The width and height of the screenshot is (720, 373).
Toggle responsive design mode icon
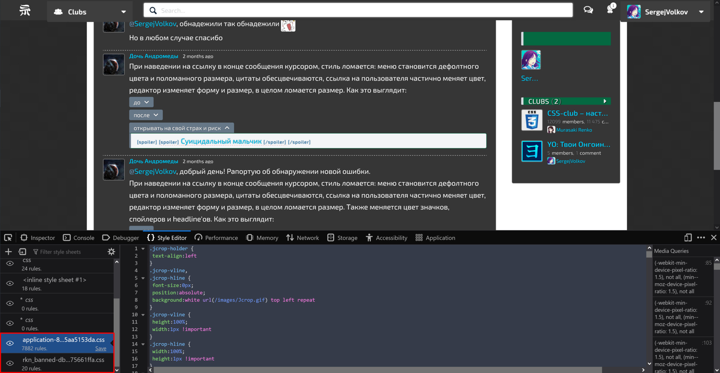point(688,238)
